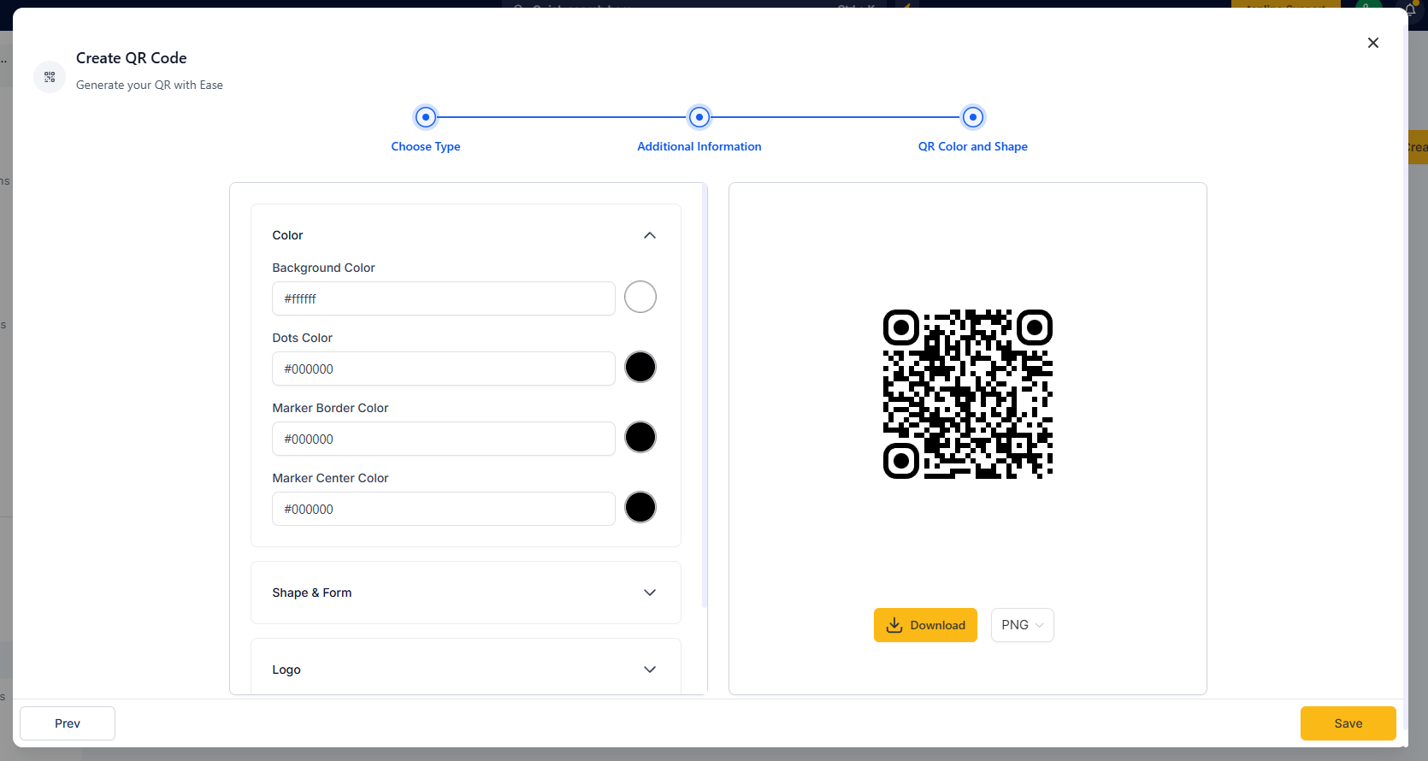Go back with the Prev button

pyautogui.click(x=68, y=723)
